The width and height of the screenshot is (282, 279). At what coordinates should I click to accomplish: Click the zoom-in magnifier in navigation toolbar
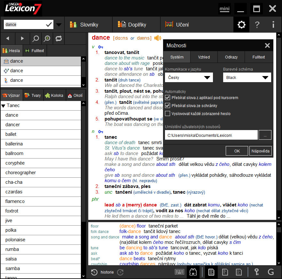(x=47, y=38)
